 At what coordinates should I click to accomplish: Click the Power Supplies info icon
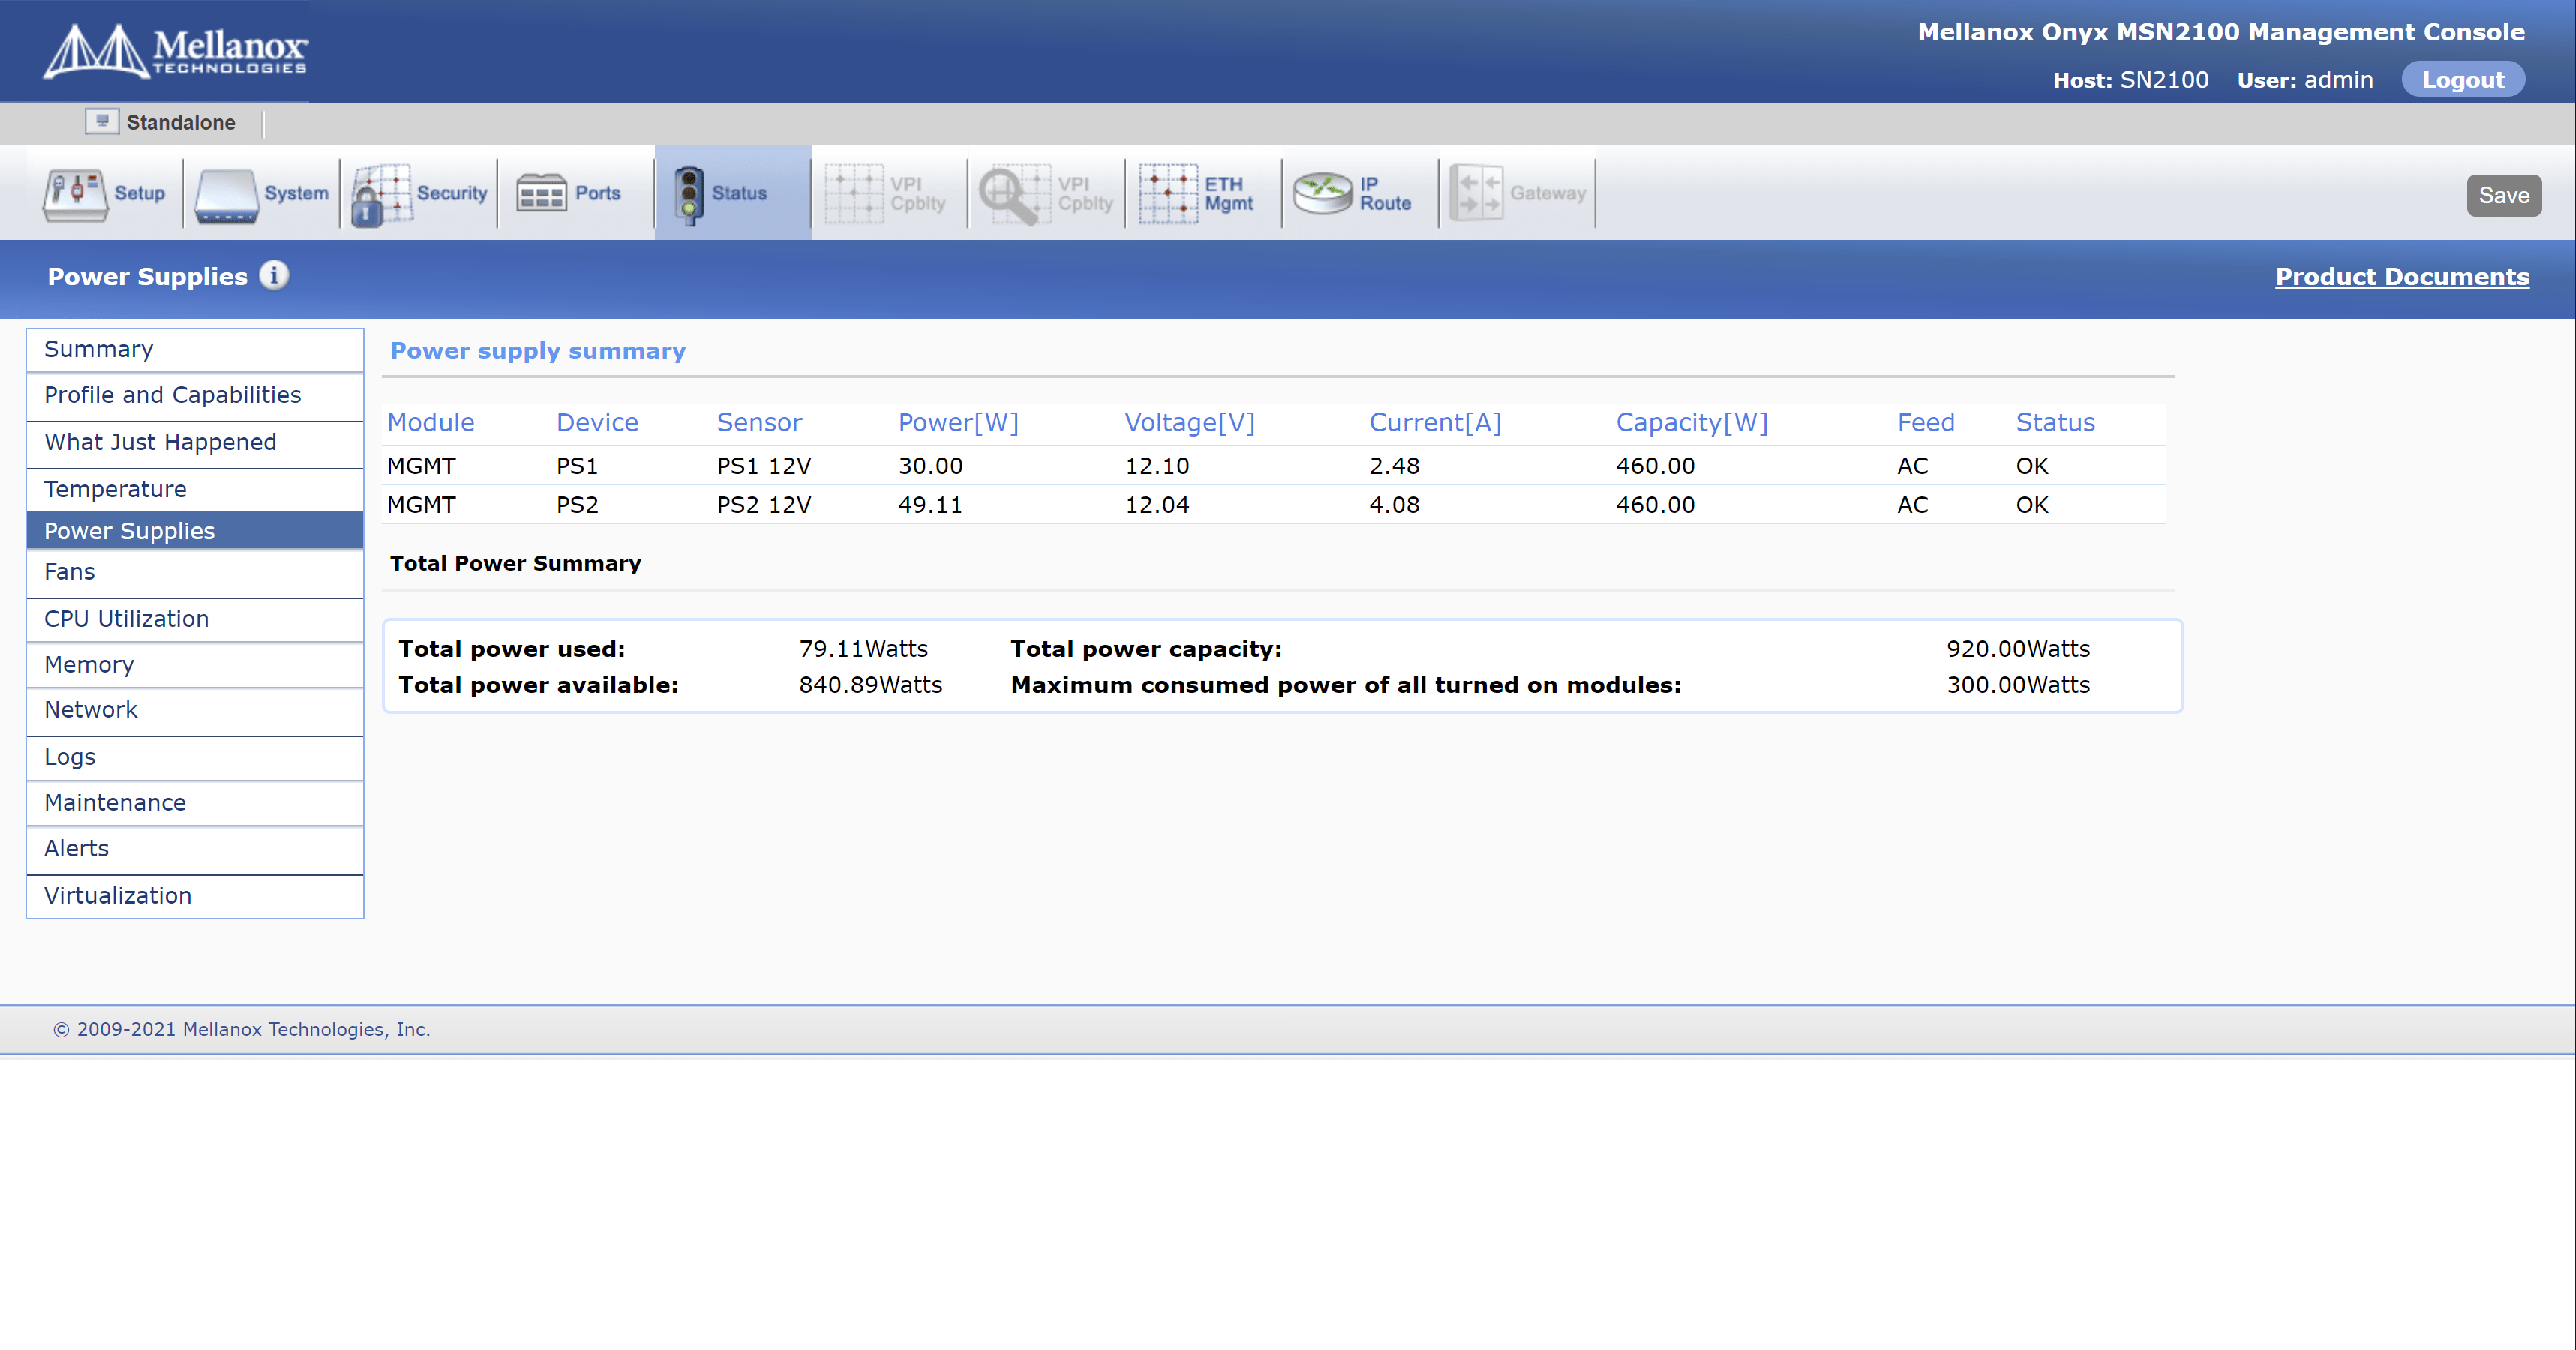click(x=274, y=275)
